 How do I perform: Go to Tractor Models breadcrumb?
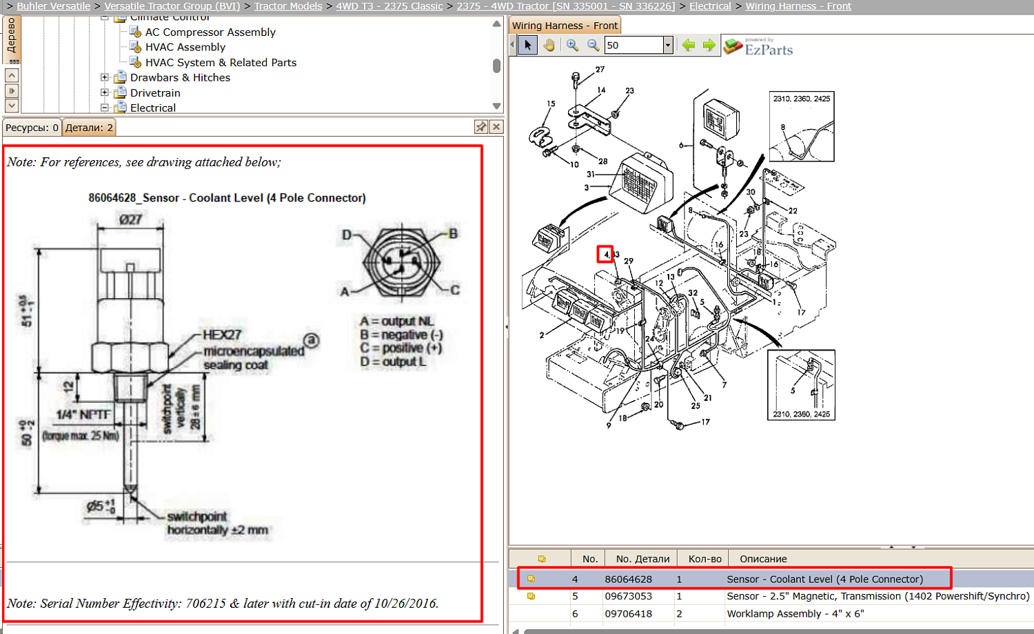click(288, 6)
